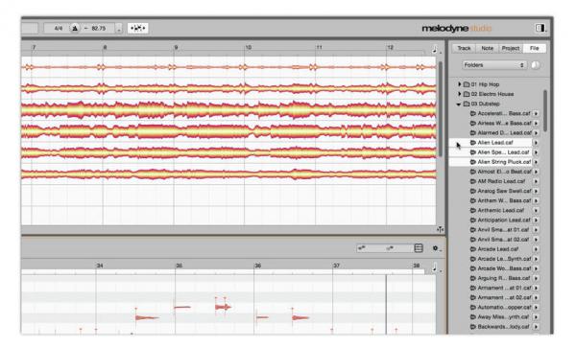The width and height of the screenshot is (576, 348).
Task: Preview the Alarmed D... Lead.caf file
Action: coord(536,132)
